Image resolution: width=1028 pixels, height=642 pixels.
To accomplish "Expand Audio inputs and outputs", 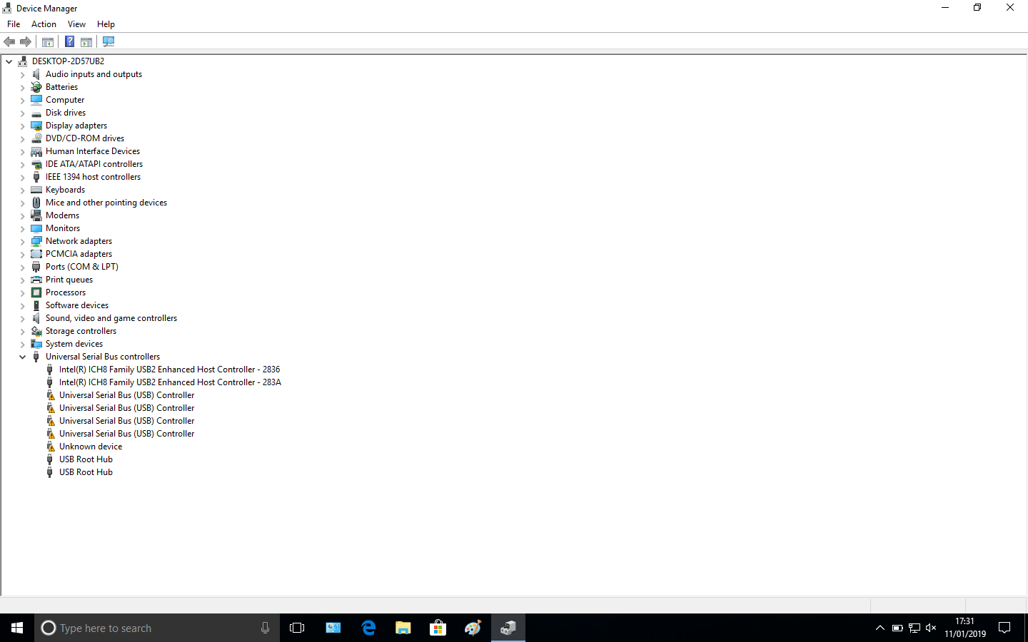I will point(22,74).
